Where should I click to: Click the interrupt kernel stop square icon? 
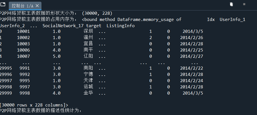point(244,4)
